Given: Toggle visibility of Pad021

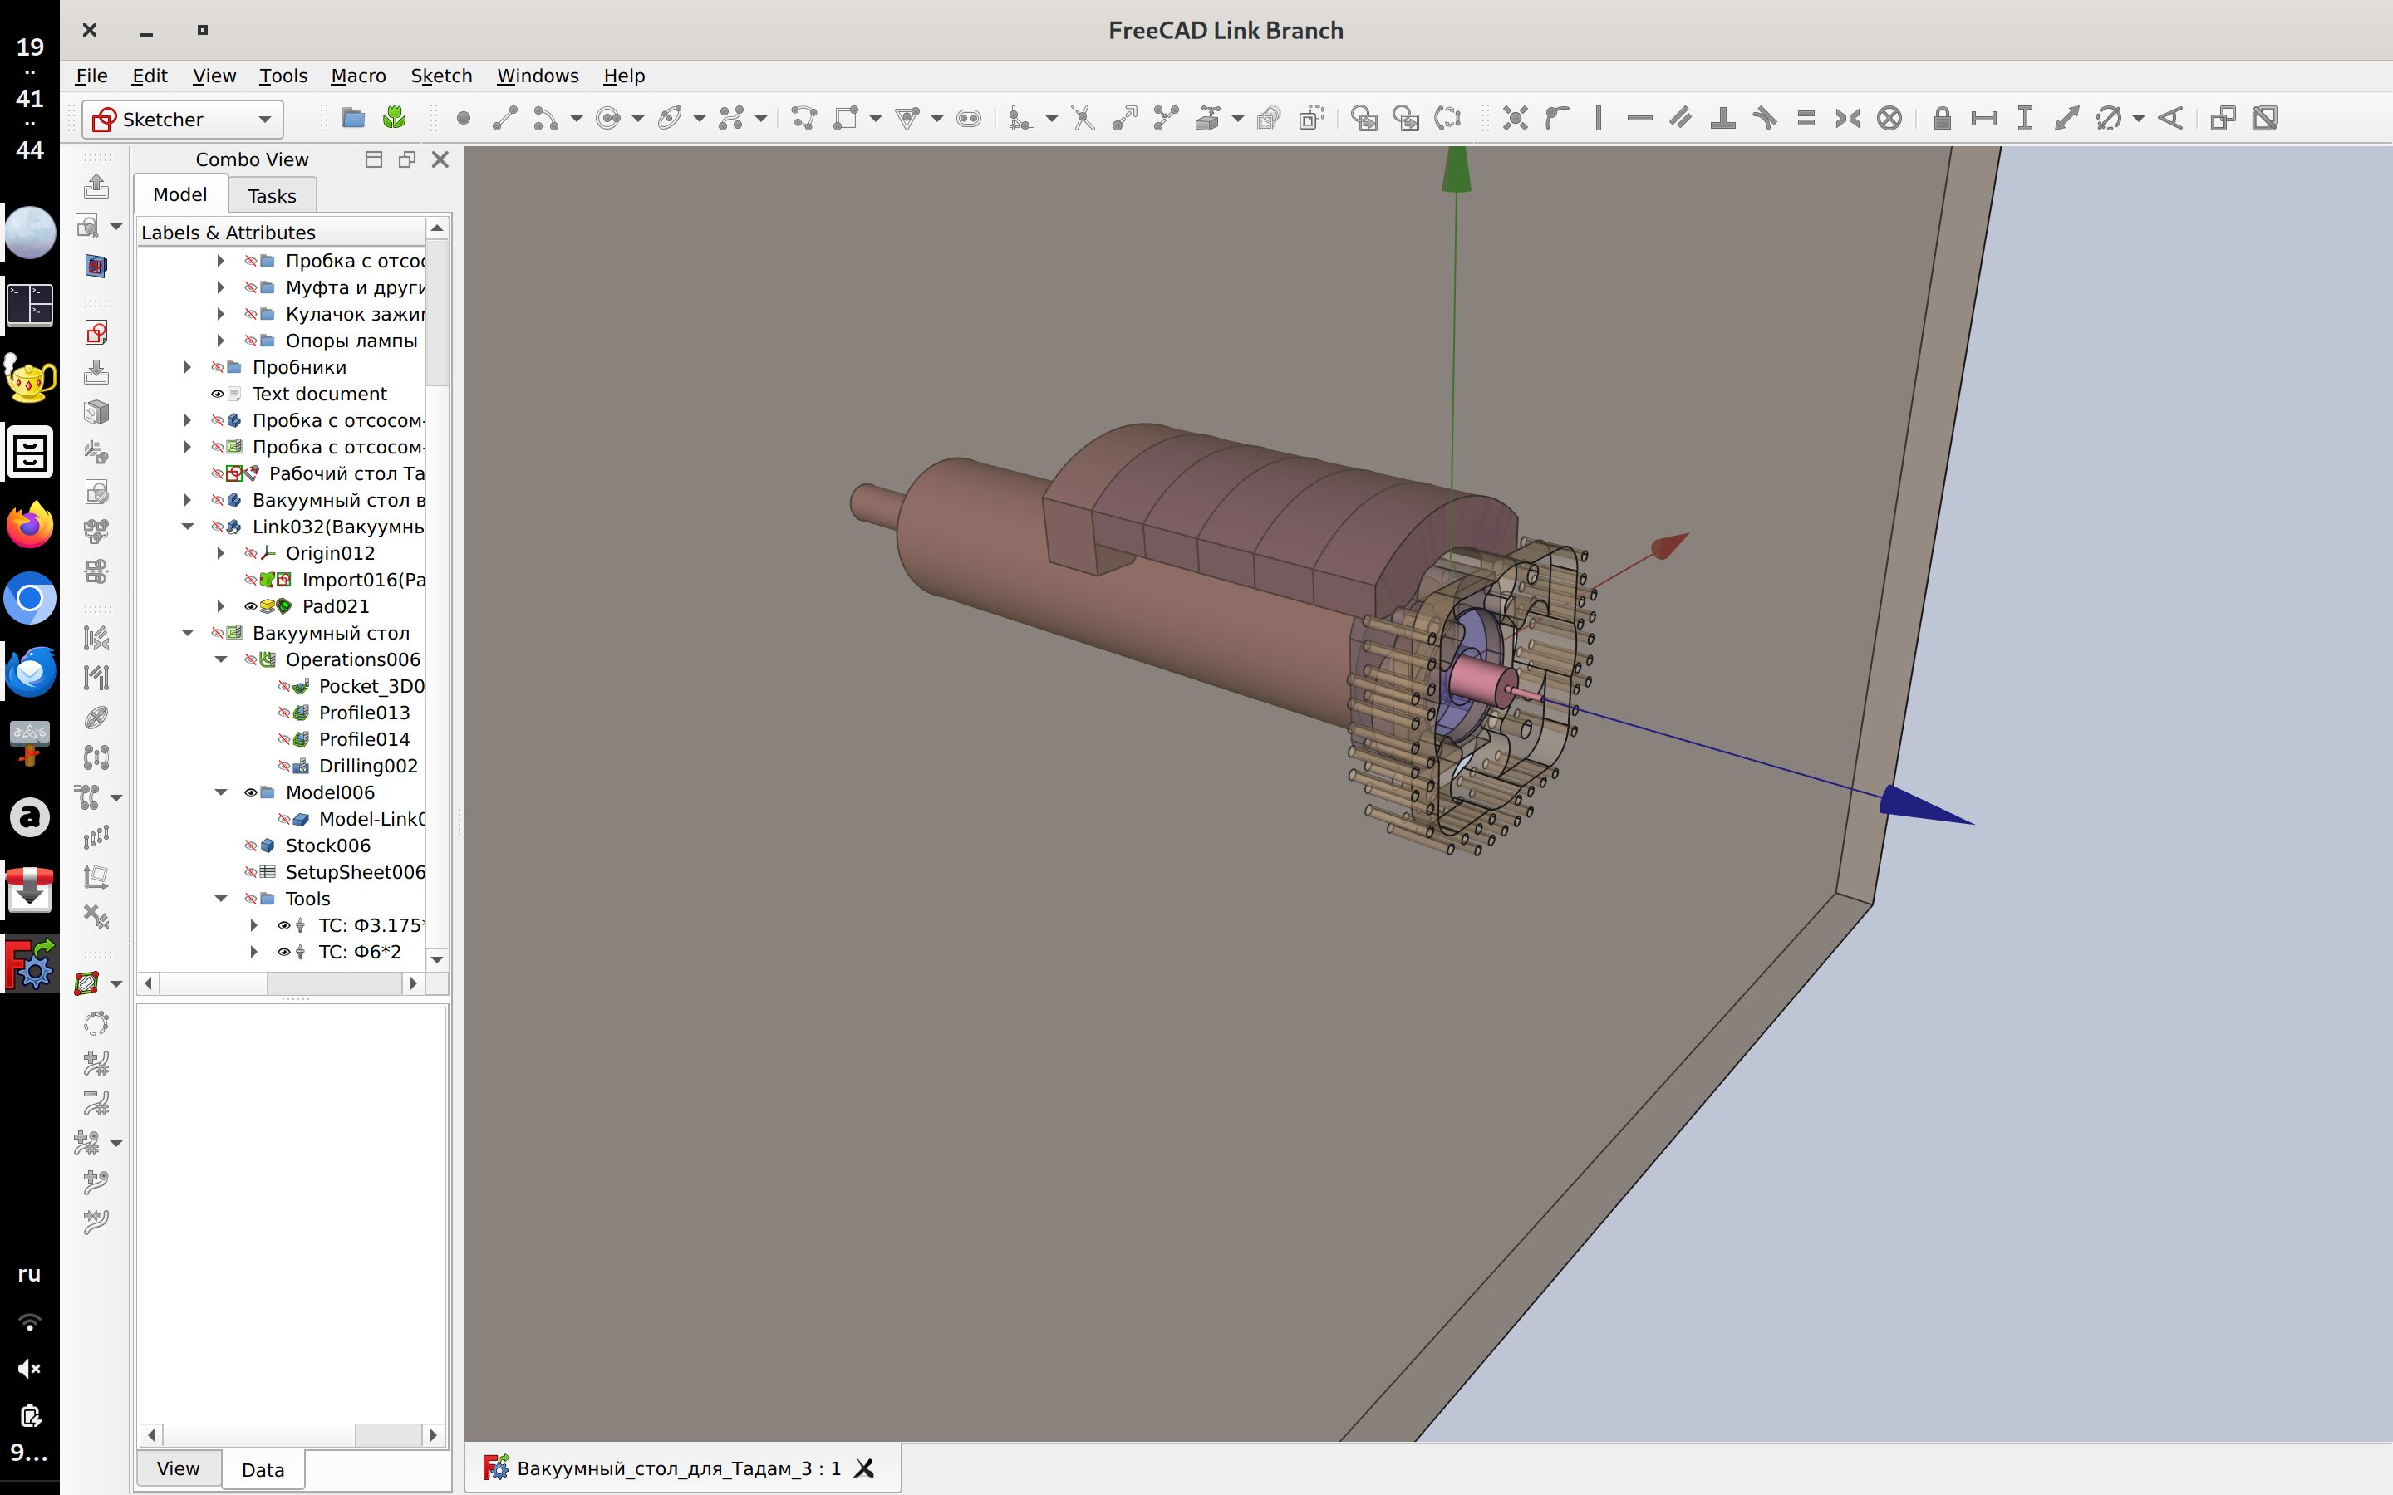Looking at the screenshot, I should coord(250,606).
